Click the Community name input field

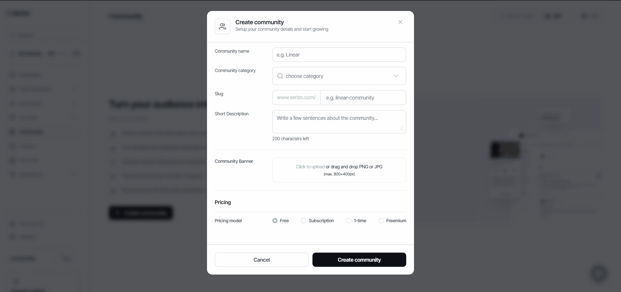[x=339, y=55]
